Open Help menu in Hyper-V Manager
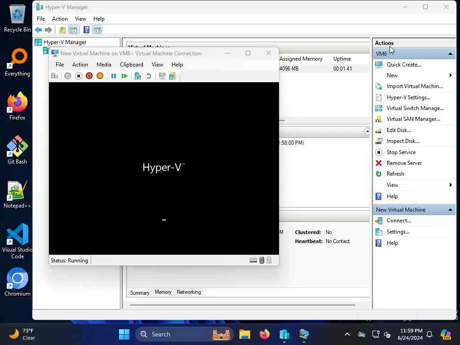 (x=99, y=19)
